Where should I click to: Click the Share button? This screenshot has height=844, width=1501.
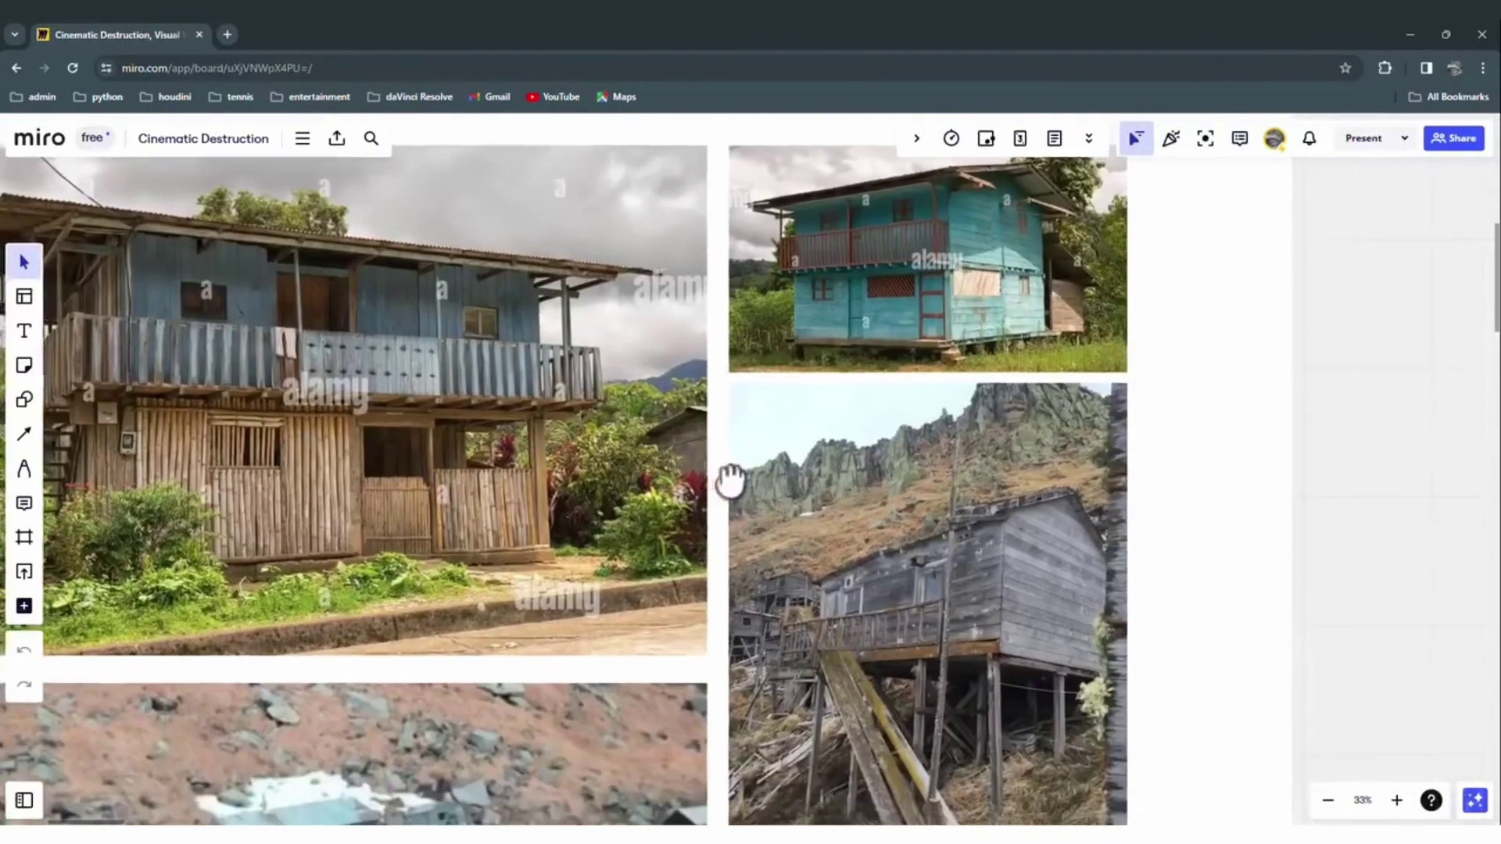(x=1454, y=138)
